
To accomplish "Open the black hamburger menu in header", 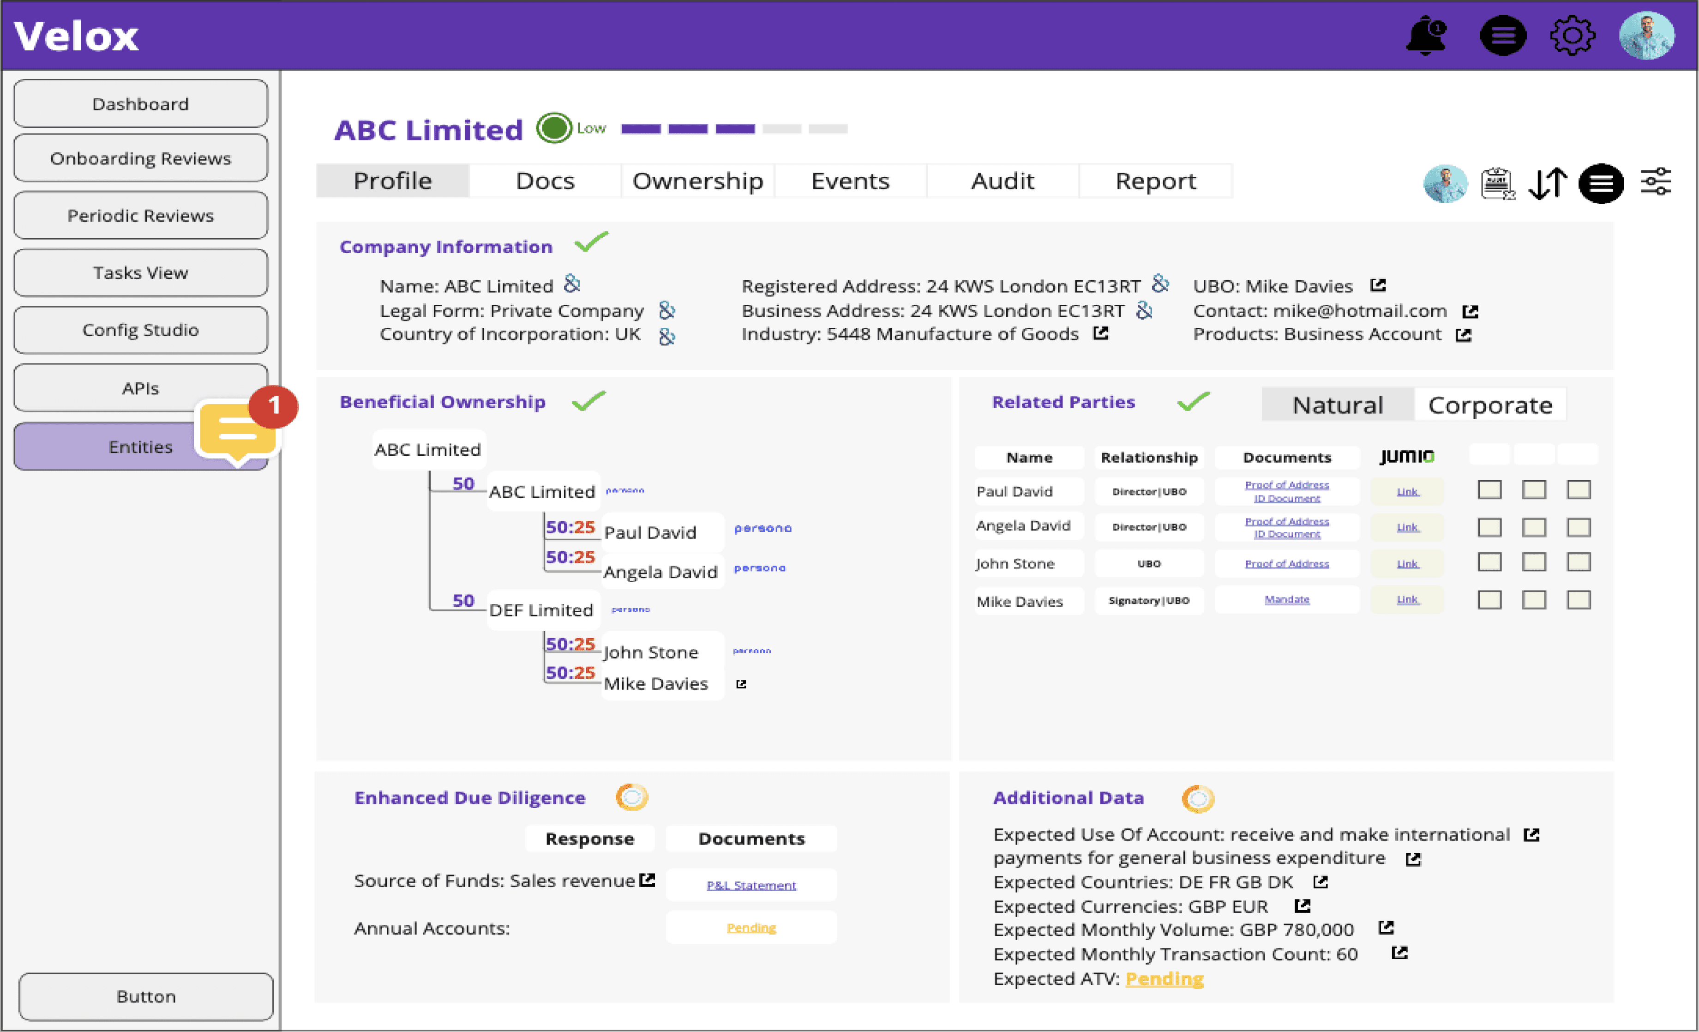I will (1502, 36).
